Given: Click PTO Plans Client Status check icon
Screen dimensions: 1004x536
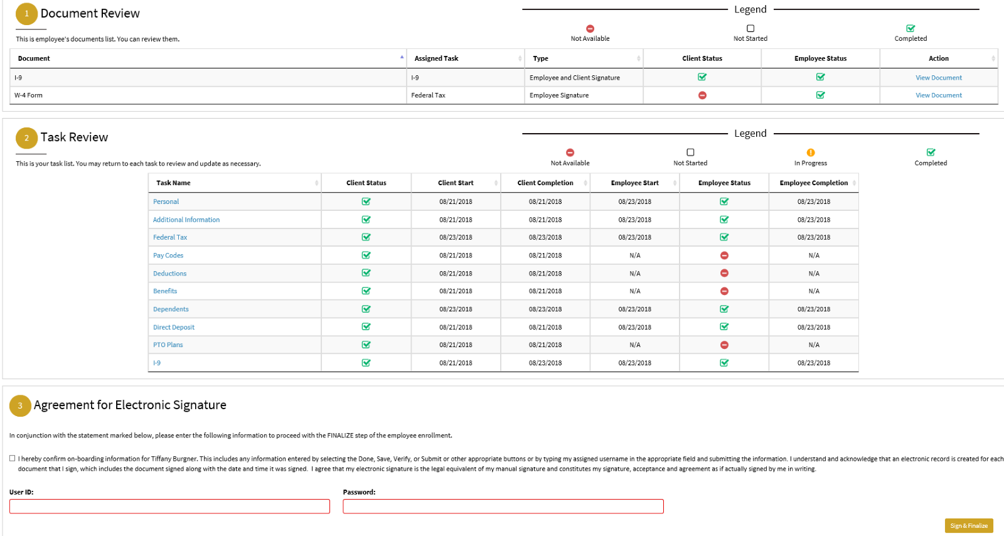Looking at the screenshot, I should click(366, 345).
